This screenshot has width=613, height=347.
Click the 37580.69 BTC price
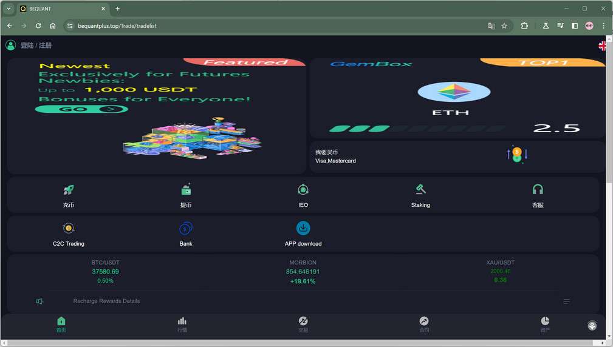tap(105, 272)
